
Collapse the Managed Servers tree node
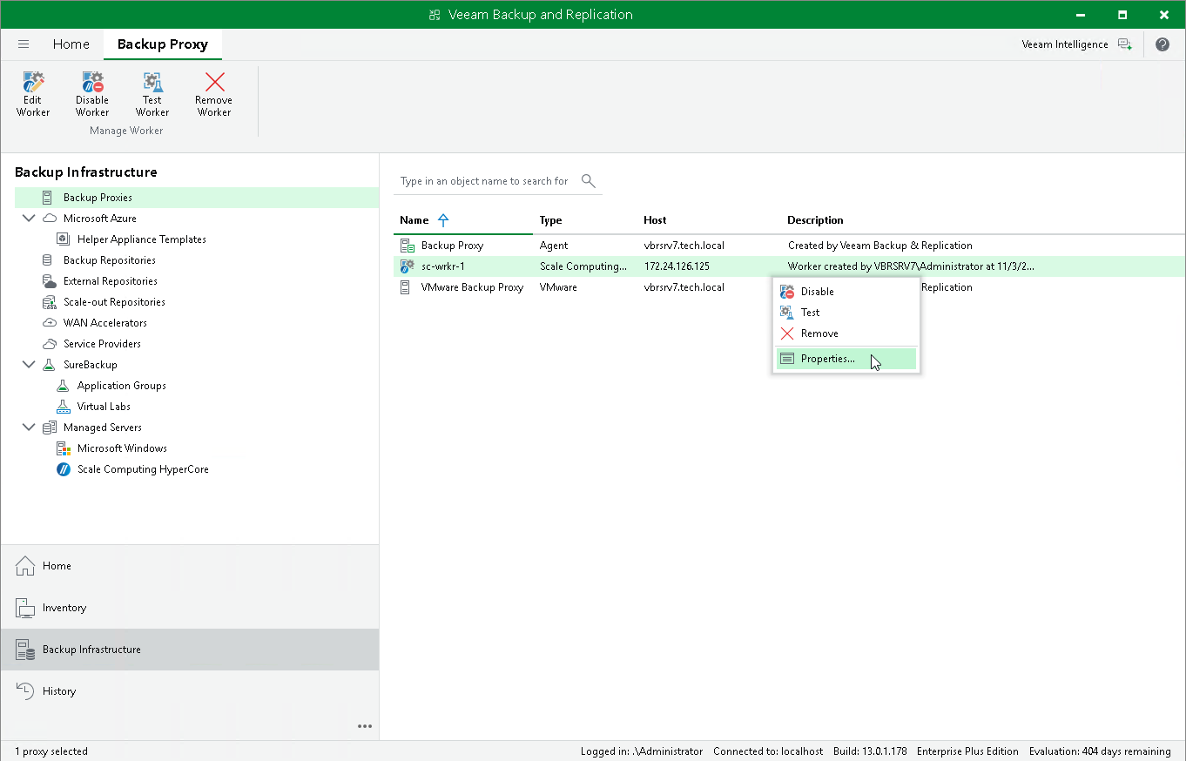pos(29,428)
